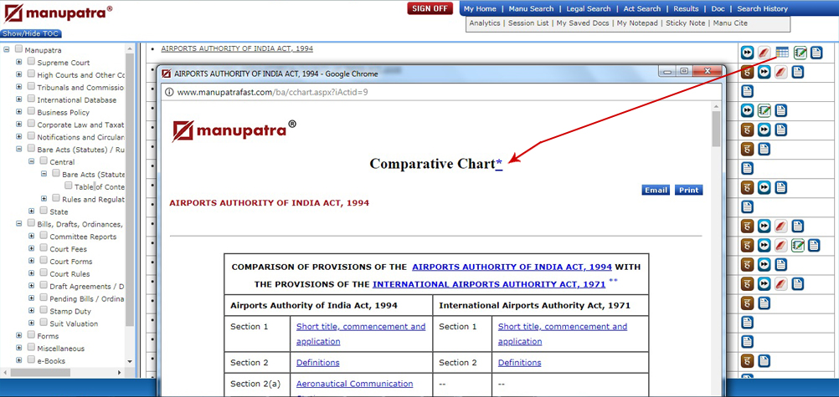This screenshot has height=397, width=839.
Task: Check the Corporate Law and Taxation box
Action: 31,124
